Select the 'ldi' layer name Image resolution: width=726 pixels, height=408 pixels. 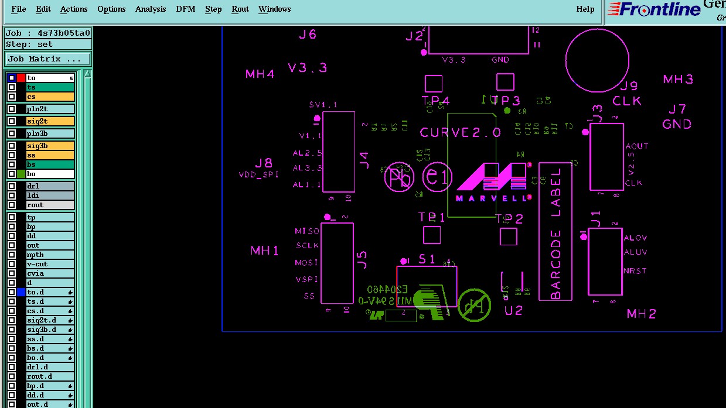click(50, 196)
